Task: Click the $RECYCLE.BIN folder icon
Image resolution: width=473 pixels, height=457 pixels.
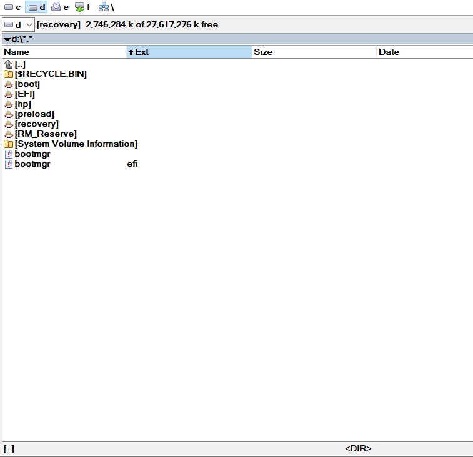Action: (9, 74)
